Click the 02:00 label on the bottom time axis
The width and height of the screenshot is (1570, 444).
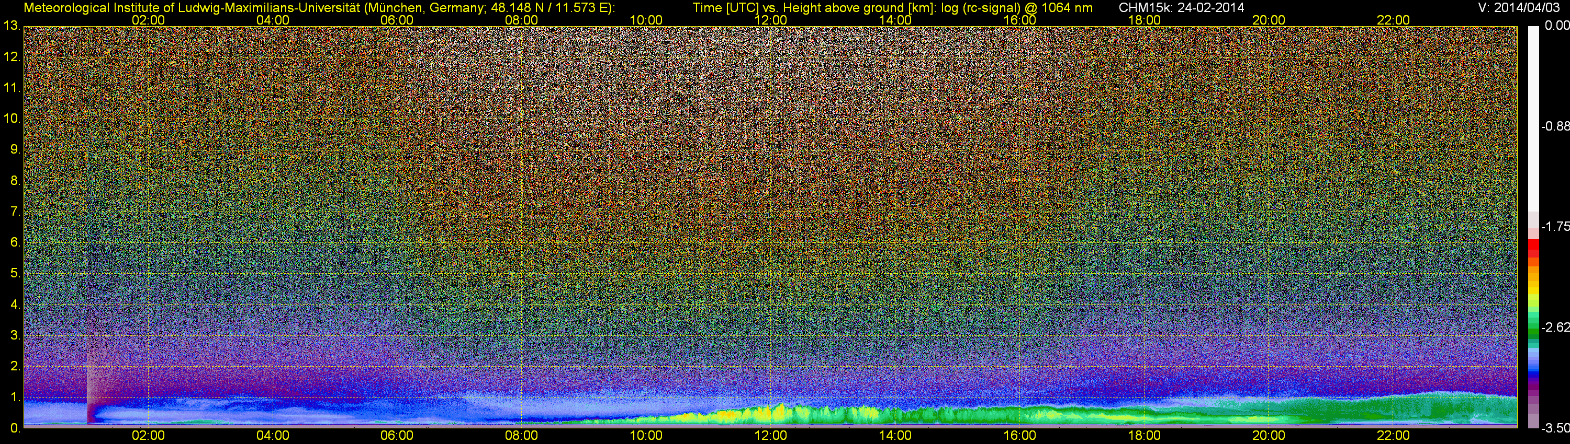click(x=148, y=436)
